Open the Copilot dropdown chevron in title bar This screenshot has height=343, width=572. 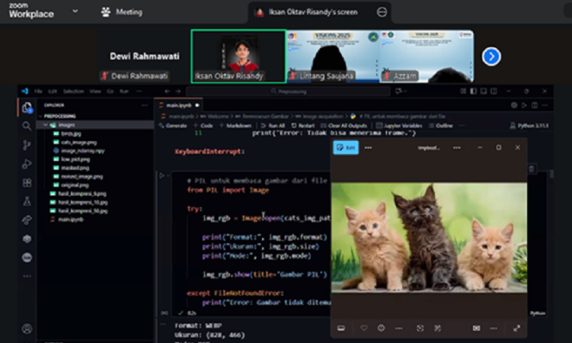tap(405, 91)
